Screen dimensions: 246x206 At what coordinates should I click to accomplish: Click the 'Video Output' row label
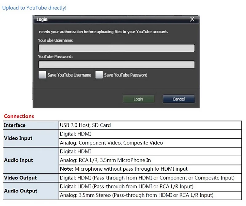(31, 178)
